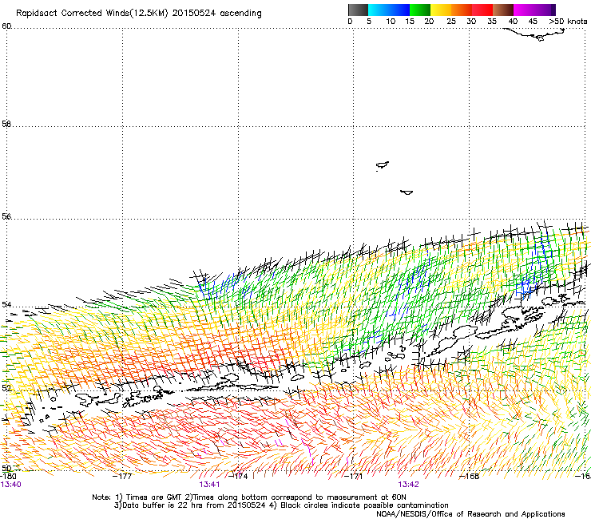
Task: Click the 'NOAA/NESDIS/Office of Research and Applications' credit
Action: click(470, 514)
